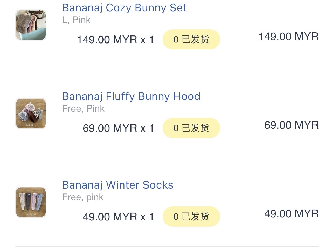Click the '69.00 MYR x 1' unit price
The height and width of the screenshot is (251, 331).
[x=119, y=128]
